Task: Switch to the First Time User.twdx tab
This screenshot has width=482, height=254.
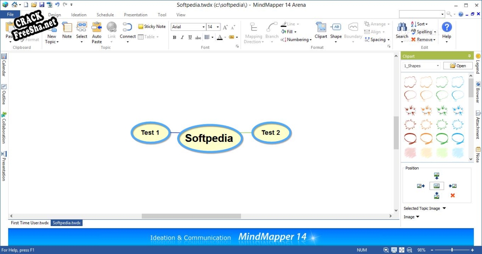Action: point(30,223)
